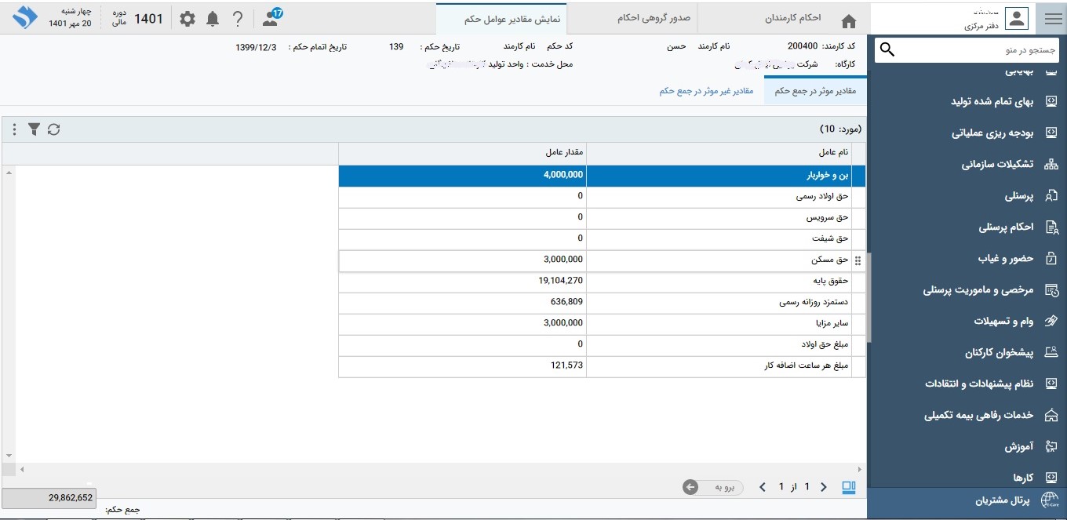Expand وام و تسهیلات sidebar item

[1003, 322]
